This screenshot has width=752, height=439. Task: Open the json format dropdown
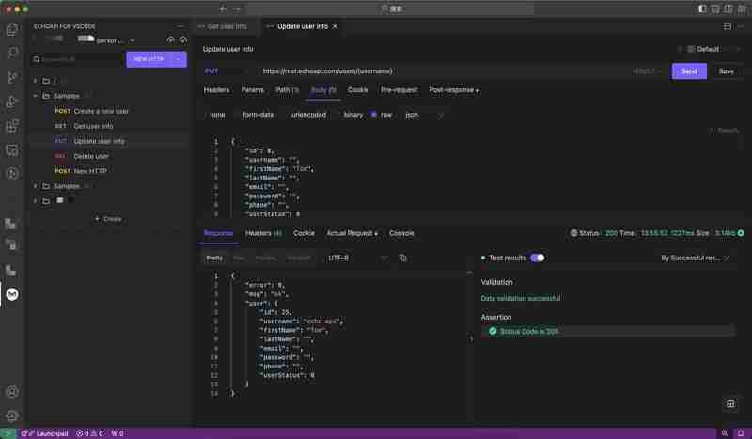[x=424, y=115]
